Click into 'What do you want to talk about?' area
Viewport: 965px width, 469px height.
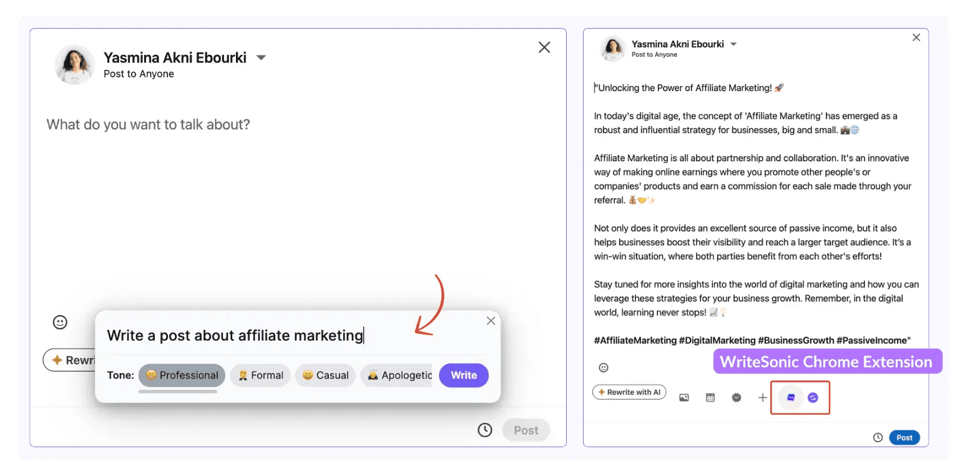point(149,124)
